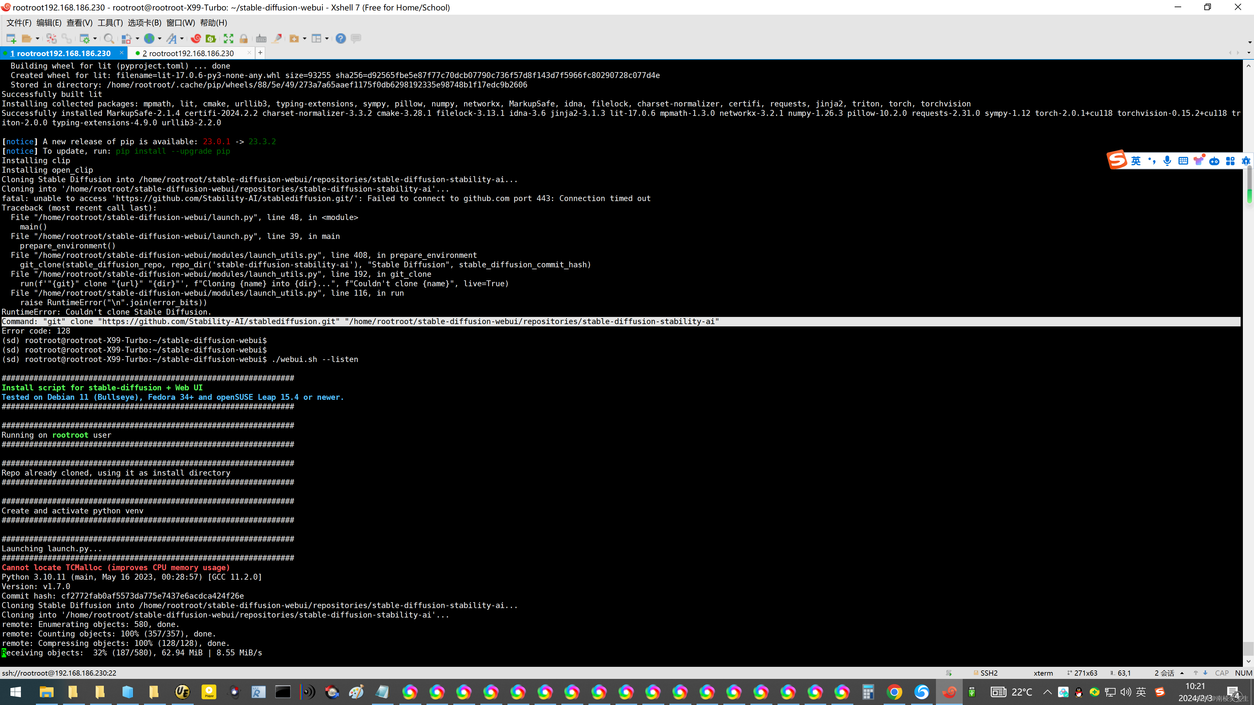Expand the layout dropdown arrow
This screenshot has height=705, width=1254.
tap(327, 39)
